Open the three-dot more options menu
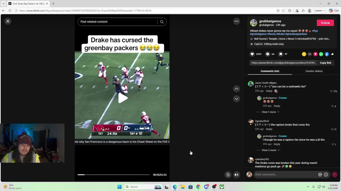This screenshot has height=191, width=341. tap(236, 21)
